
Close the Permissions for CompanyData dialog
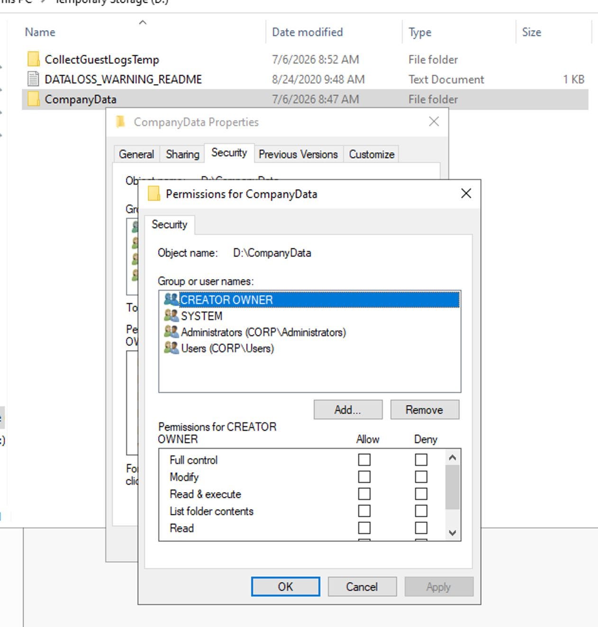466,193
